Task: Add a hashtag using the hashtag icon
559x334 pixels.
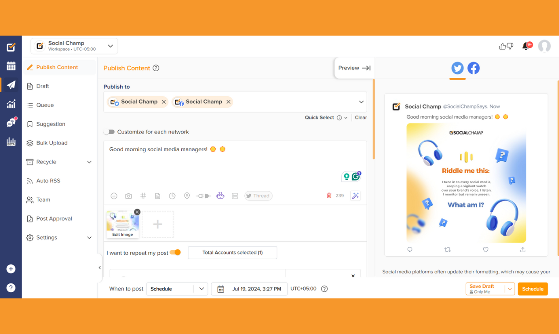Action: (143, 196)
